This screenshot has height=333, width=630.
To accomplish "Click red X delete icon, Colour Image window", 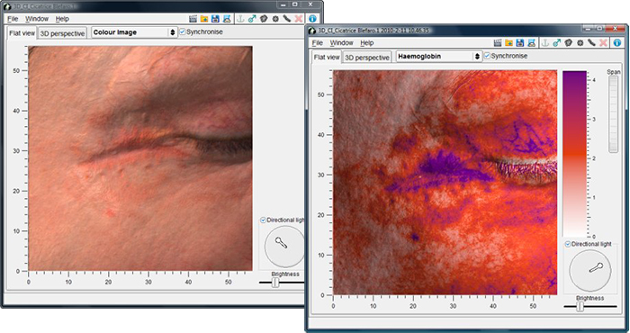I will coord(298,19).
